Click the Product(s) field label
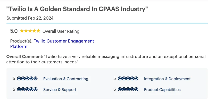This screenshot has height=101, width=208. coord(21,41)
